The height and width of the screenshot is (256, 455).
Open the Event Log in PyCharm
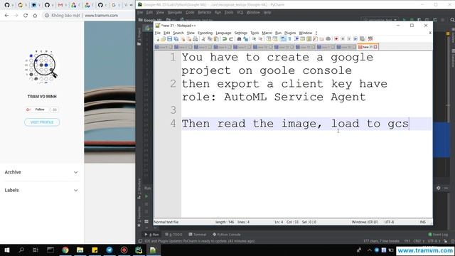438,234
